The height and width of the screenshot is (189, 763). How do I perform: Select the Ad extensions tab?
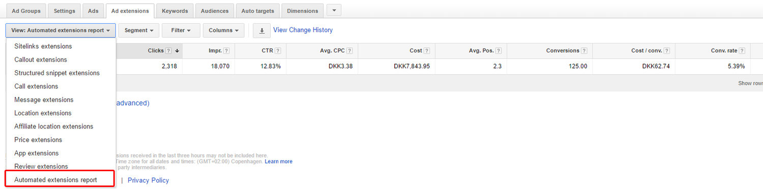point(130,11)
